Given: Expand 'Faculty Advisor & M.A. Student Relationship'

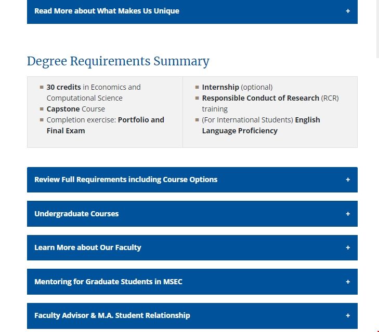Looking at the screenshot, I should pos(112,315).
